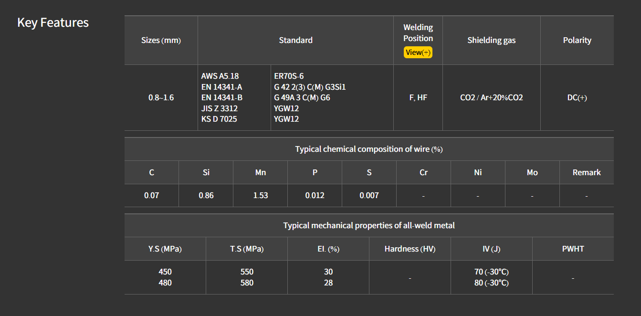Select the AWS A5.18 standard text
This screenshot has width=641, height=316.
220,76
